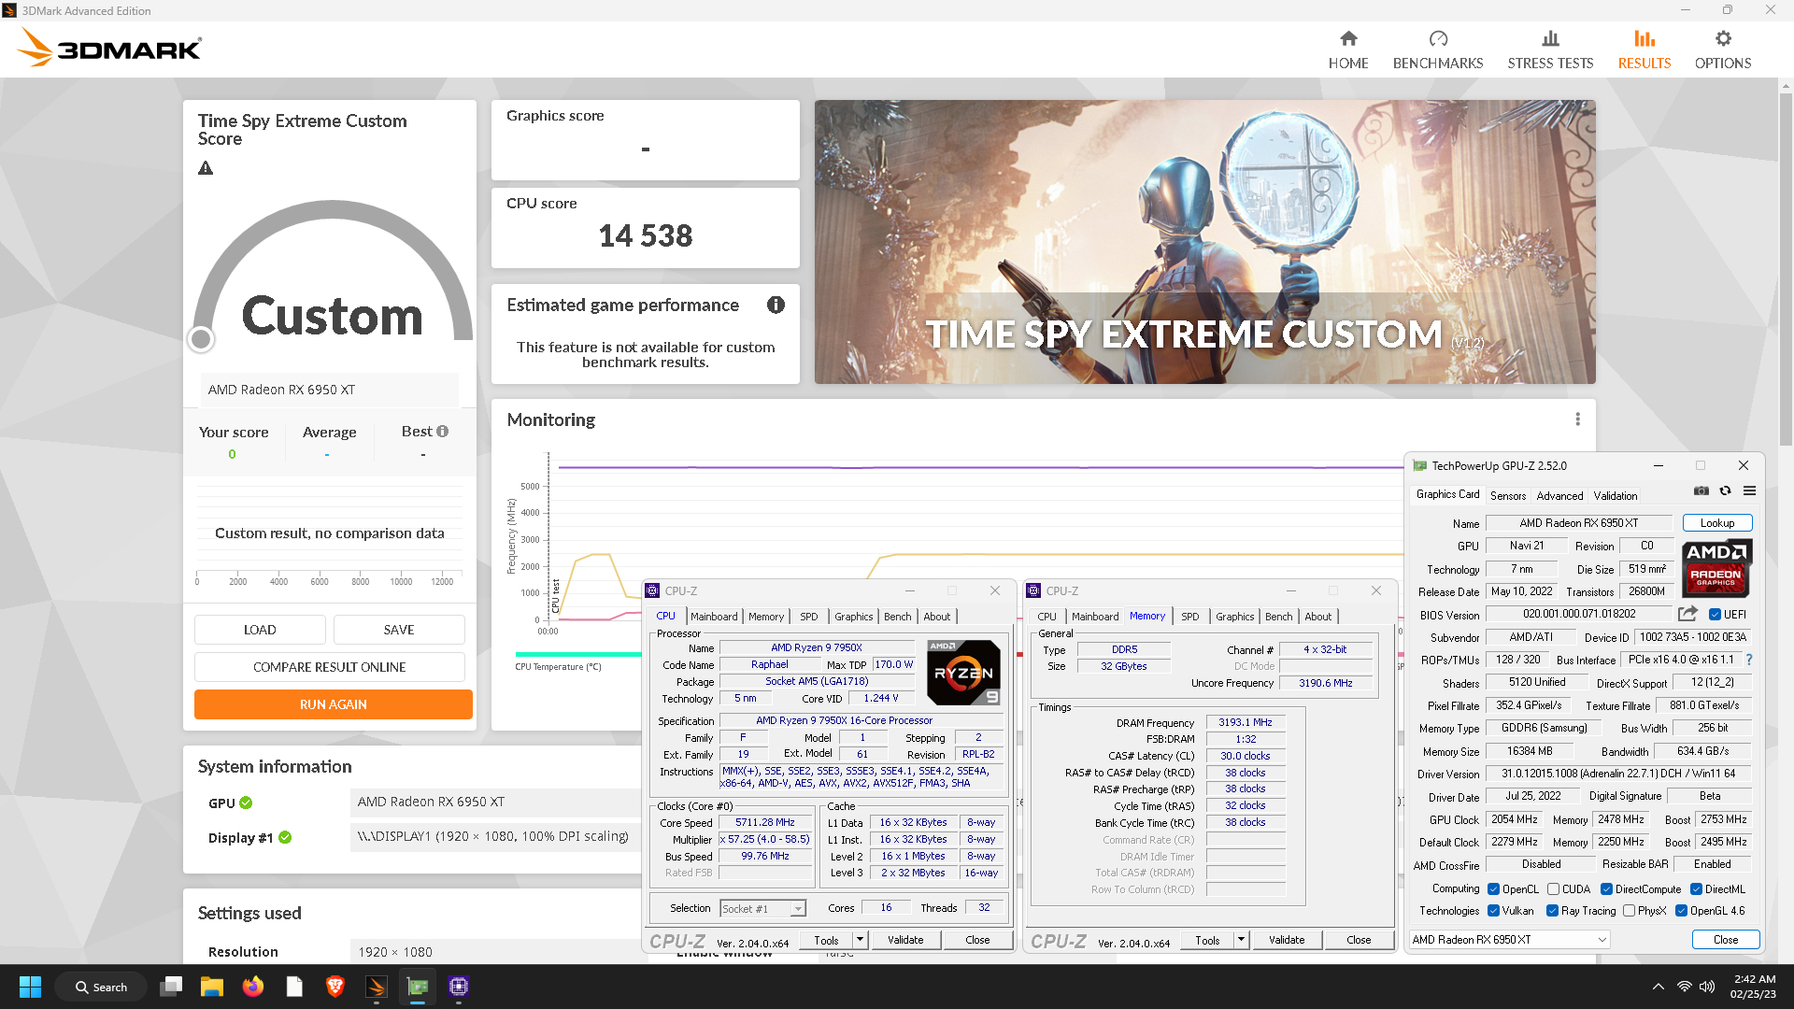Click the taskbar Search box
Image resolution: width=1794 pixels, height=1009 pixels.
coord(101,987)
